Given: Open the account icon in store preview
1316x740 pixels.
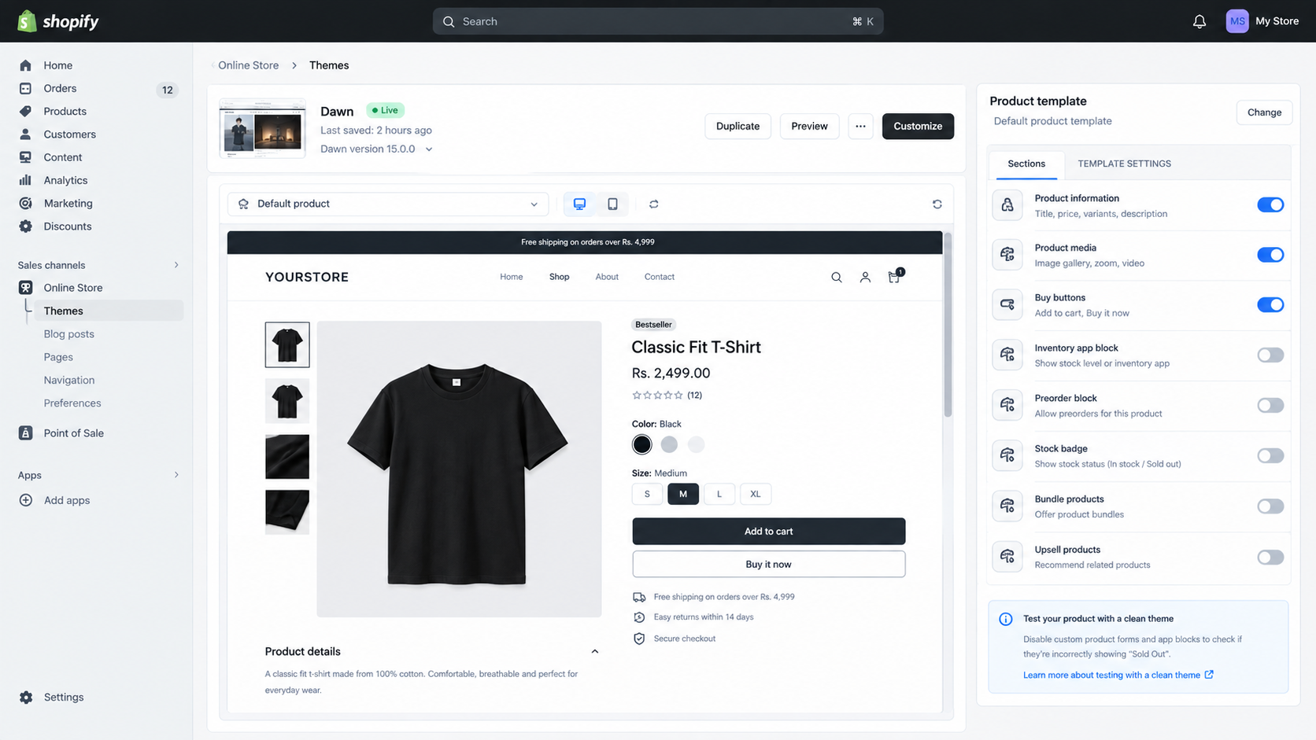Looking at the screenshot, I should tap(865, 277).
